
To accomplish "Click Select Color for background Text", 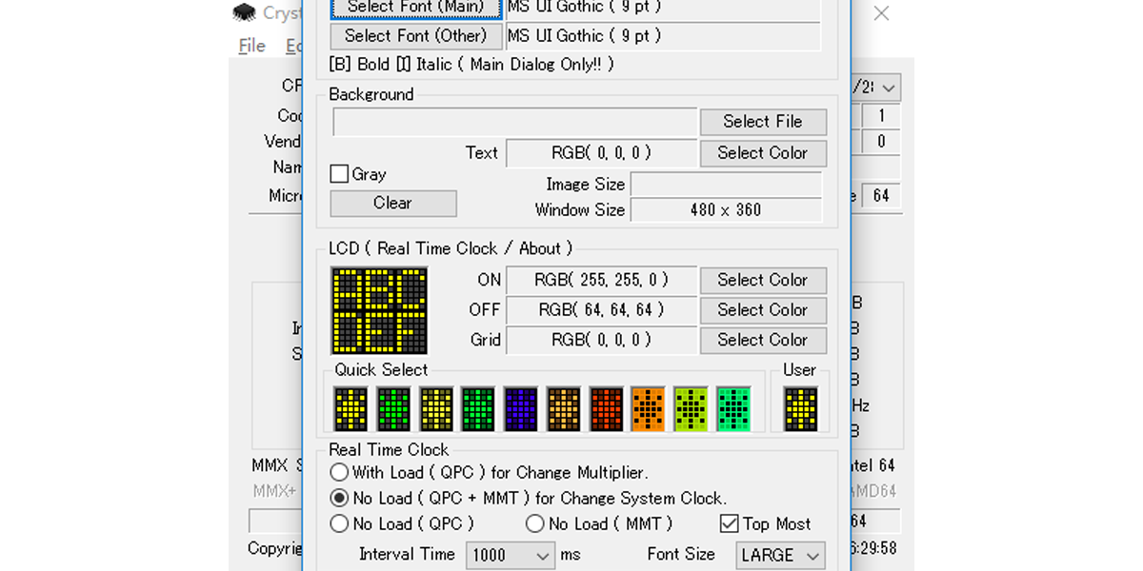I will [763, 153].
